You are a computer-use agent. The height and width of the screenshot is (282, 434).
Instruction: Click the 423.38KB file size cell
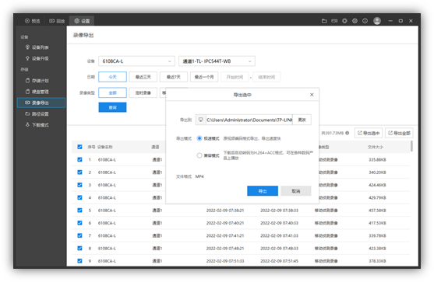point(377,249)
